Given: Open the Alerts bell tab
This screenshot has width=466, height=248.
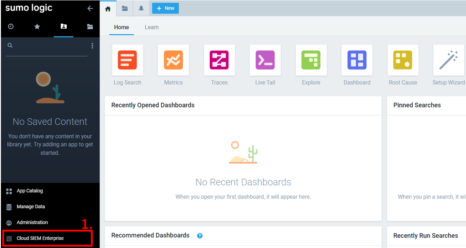Looking at the screenshot, I should point(141,8).
